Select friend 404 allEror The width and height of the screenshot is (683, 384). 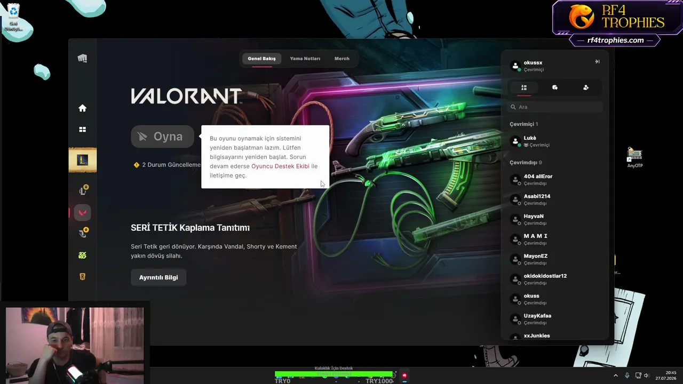(x=555, y=180)
